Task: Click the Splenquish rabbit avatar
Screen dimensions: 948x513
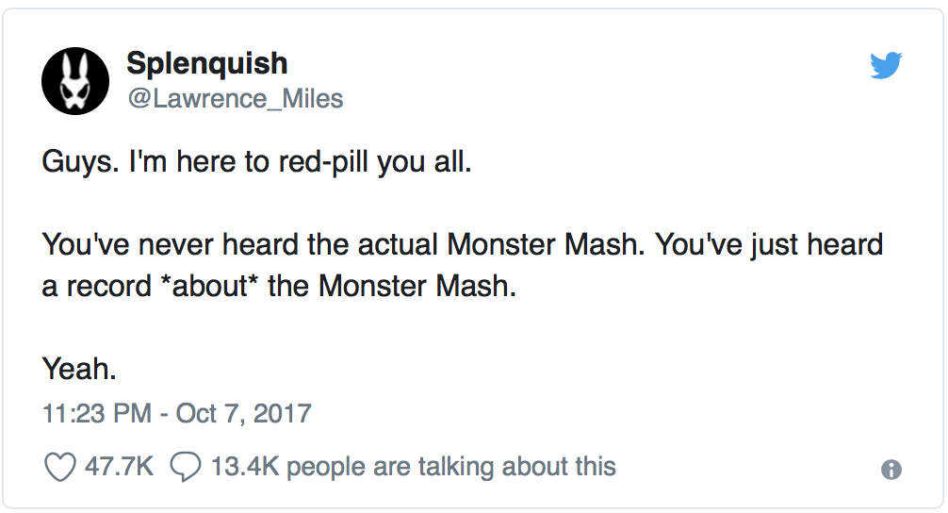Action: click(75, 80)
